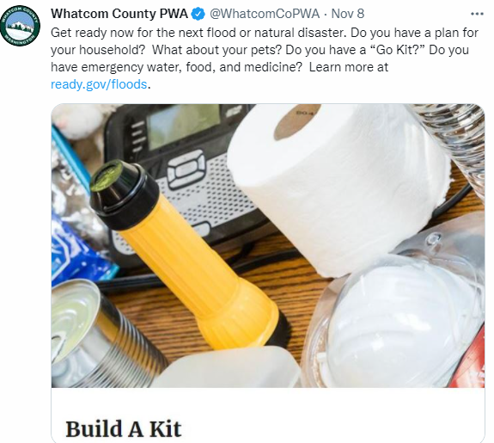Click the "Get ready now" opening sentence
Viewport: 494px width, 443px height.
coord(198,33)
